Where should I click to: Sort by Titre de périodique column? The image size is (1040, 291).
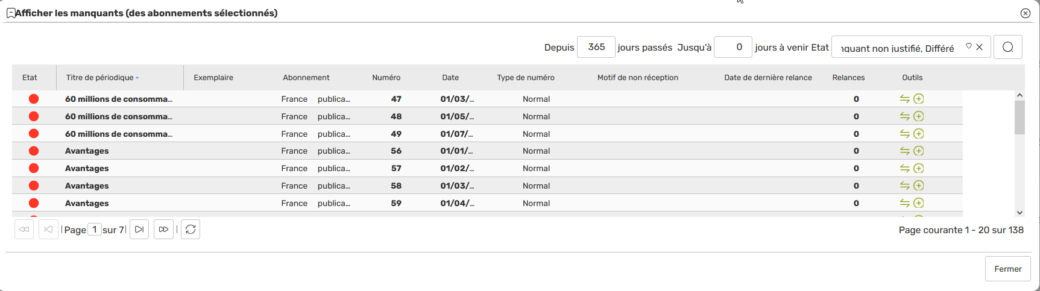click(x=100, y=78)
